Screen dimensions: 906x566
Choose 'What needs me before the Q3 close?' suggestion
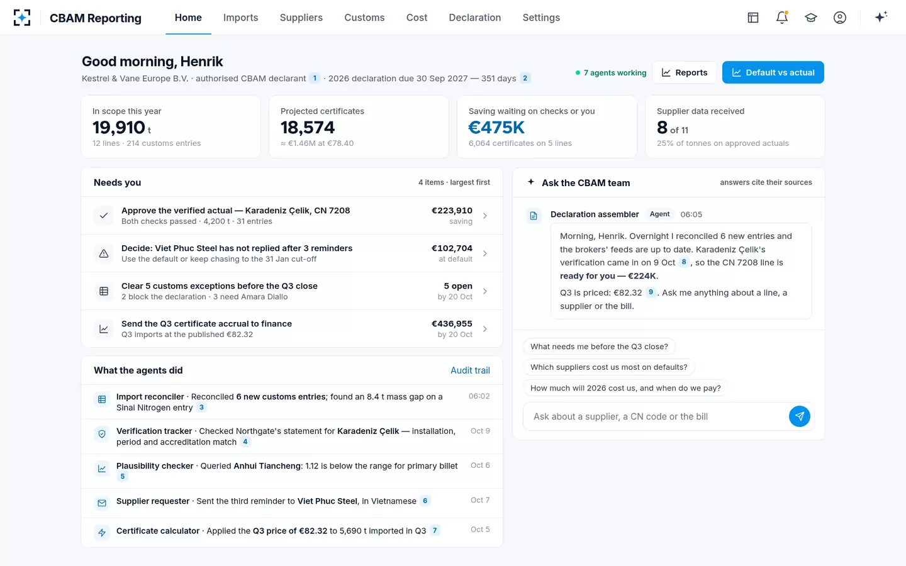[599, 347]
